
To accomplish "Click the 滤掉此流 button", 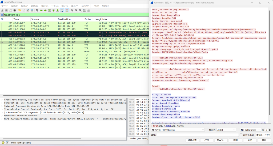I will (192, 140).
